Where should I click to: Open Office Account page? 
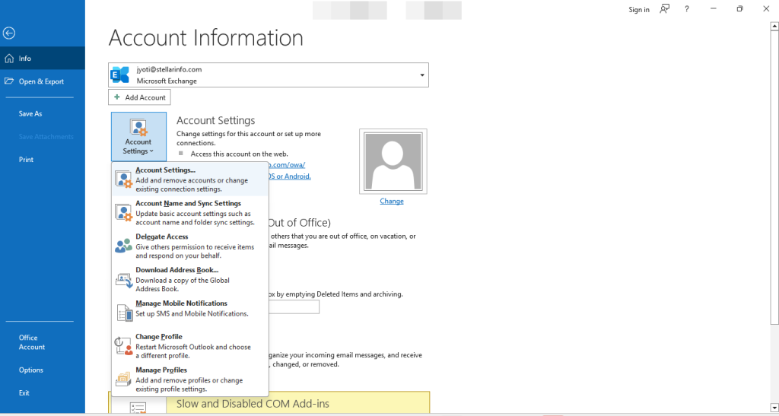(x=32, y=342)
